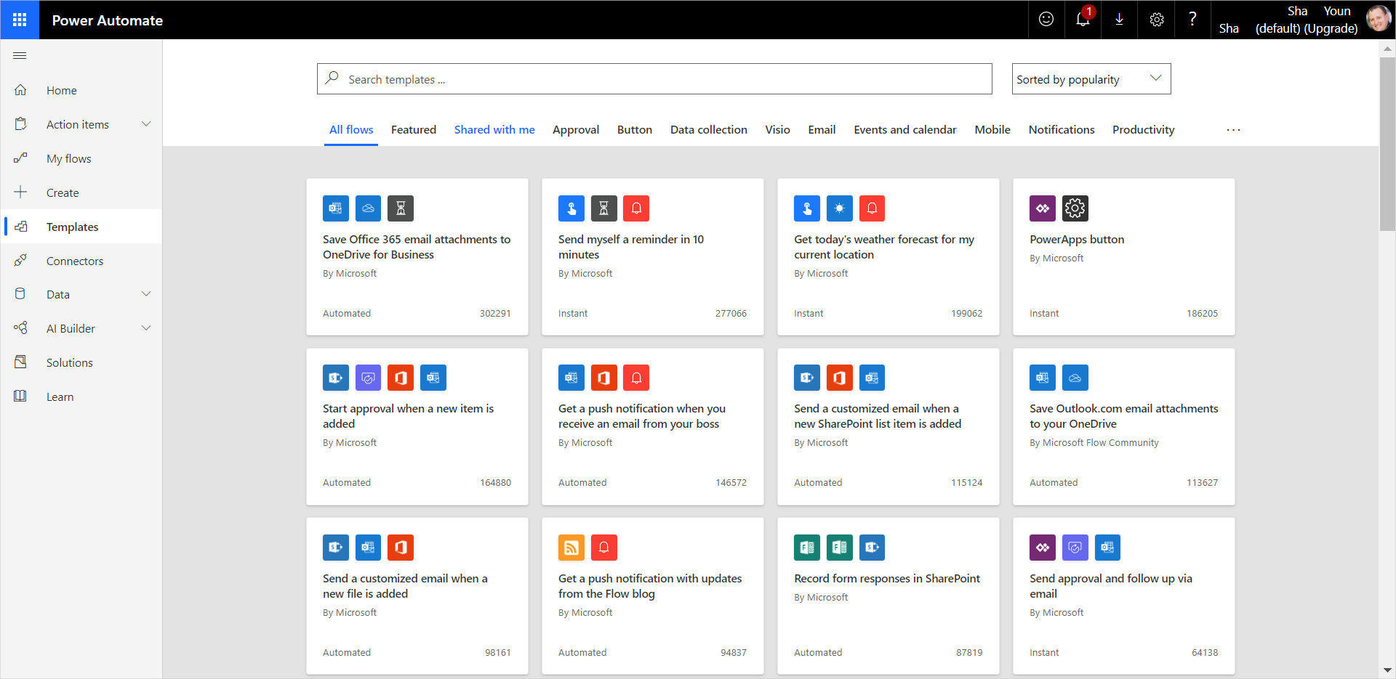Click the download arrow icon in header
This screenshot has width=1396, height=679.
click(x=1120, y=20)
